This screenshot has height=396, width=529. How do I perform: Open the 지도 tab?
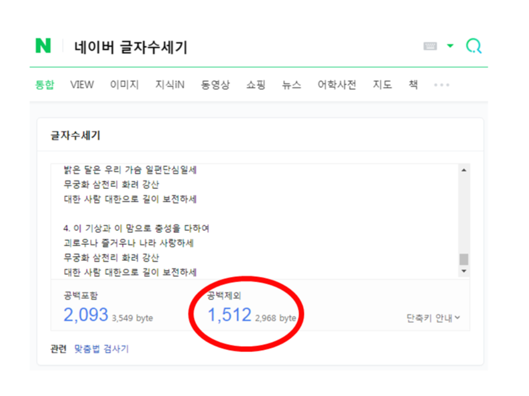pyautogui.click(x=382, y=85)
